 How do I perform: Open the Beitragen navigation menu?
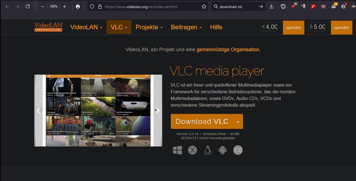click(186, 27)
